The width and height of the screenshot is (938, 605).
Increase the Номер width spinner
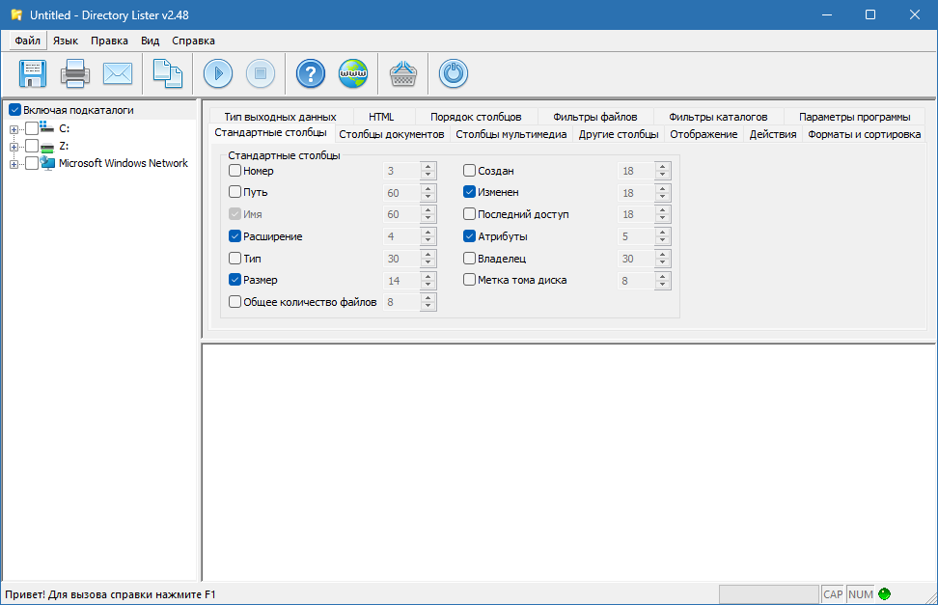pos(428,167)
